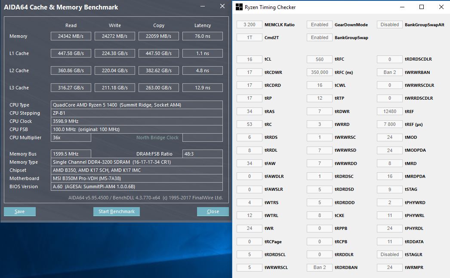
Task: Click the empty North Bridge Clock field
Action: (x=203, y=137)
